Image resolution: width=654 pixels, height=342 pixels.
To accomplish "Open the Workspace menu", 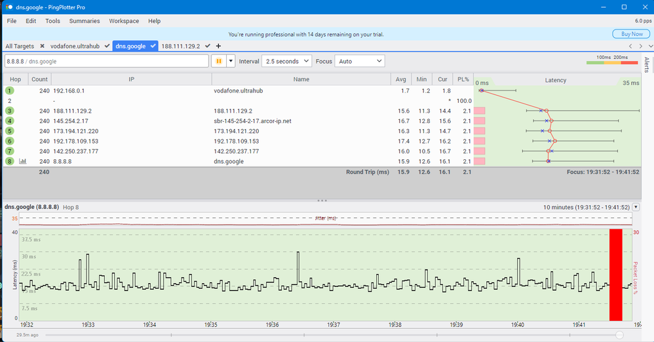I will 124,21.
